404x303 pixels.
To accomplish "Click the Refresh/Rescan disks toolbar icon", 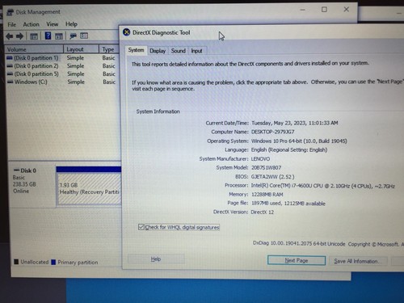I will (73, 36).
